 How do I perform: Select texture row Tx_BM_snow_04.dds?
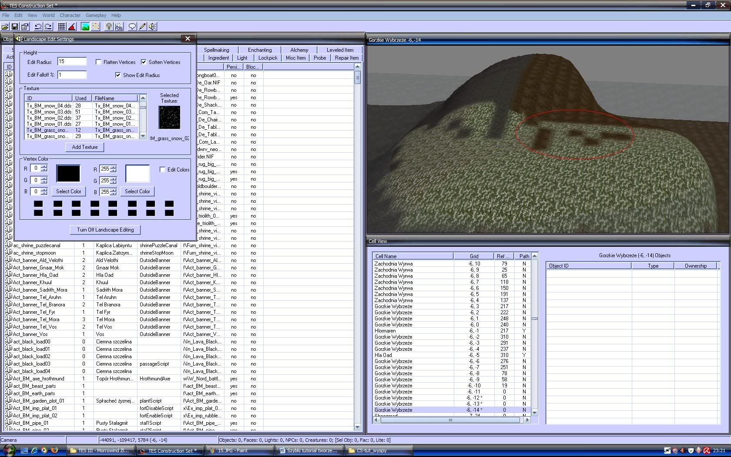click(81, 106)
